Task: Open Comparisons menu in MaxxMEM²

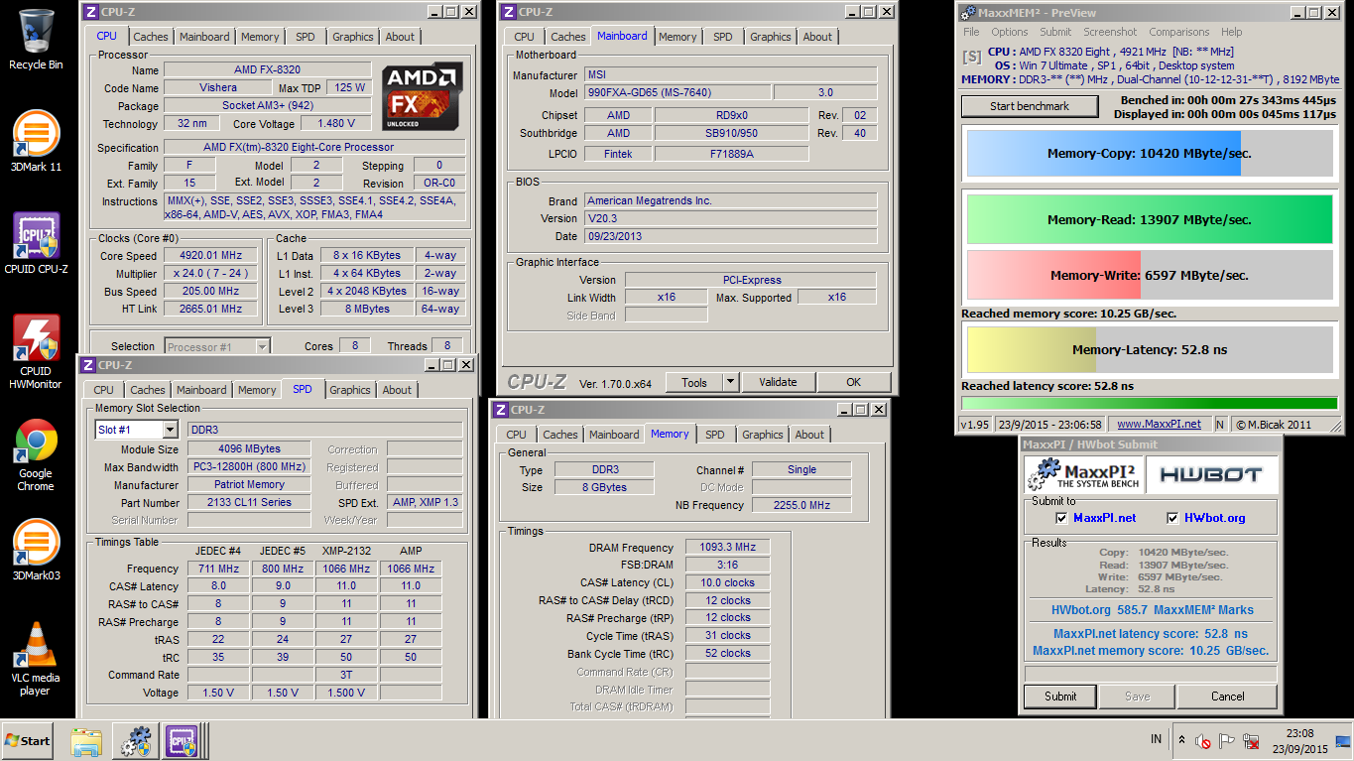Action: click(1179, 32)
